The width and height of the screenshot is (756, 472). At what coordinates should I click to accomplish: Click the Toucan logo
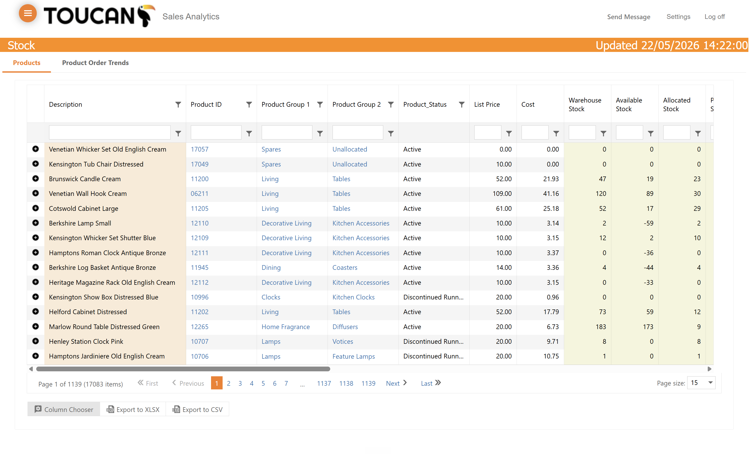(x=99, y=16)
